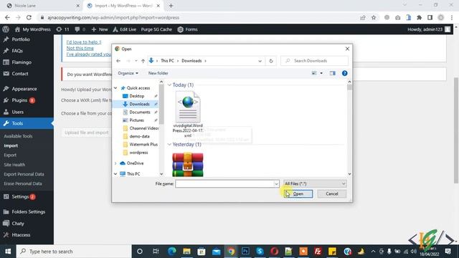459x258 pixels.
Task: Open FAQs in WordPress sidebar
Action: (x=17, y=51)
